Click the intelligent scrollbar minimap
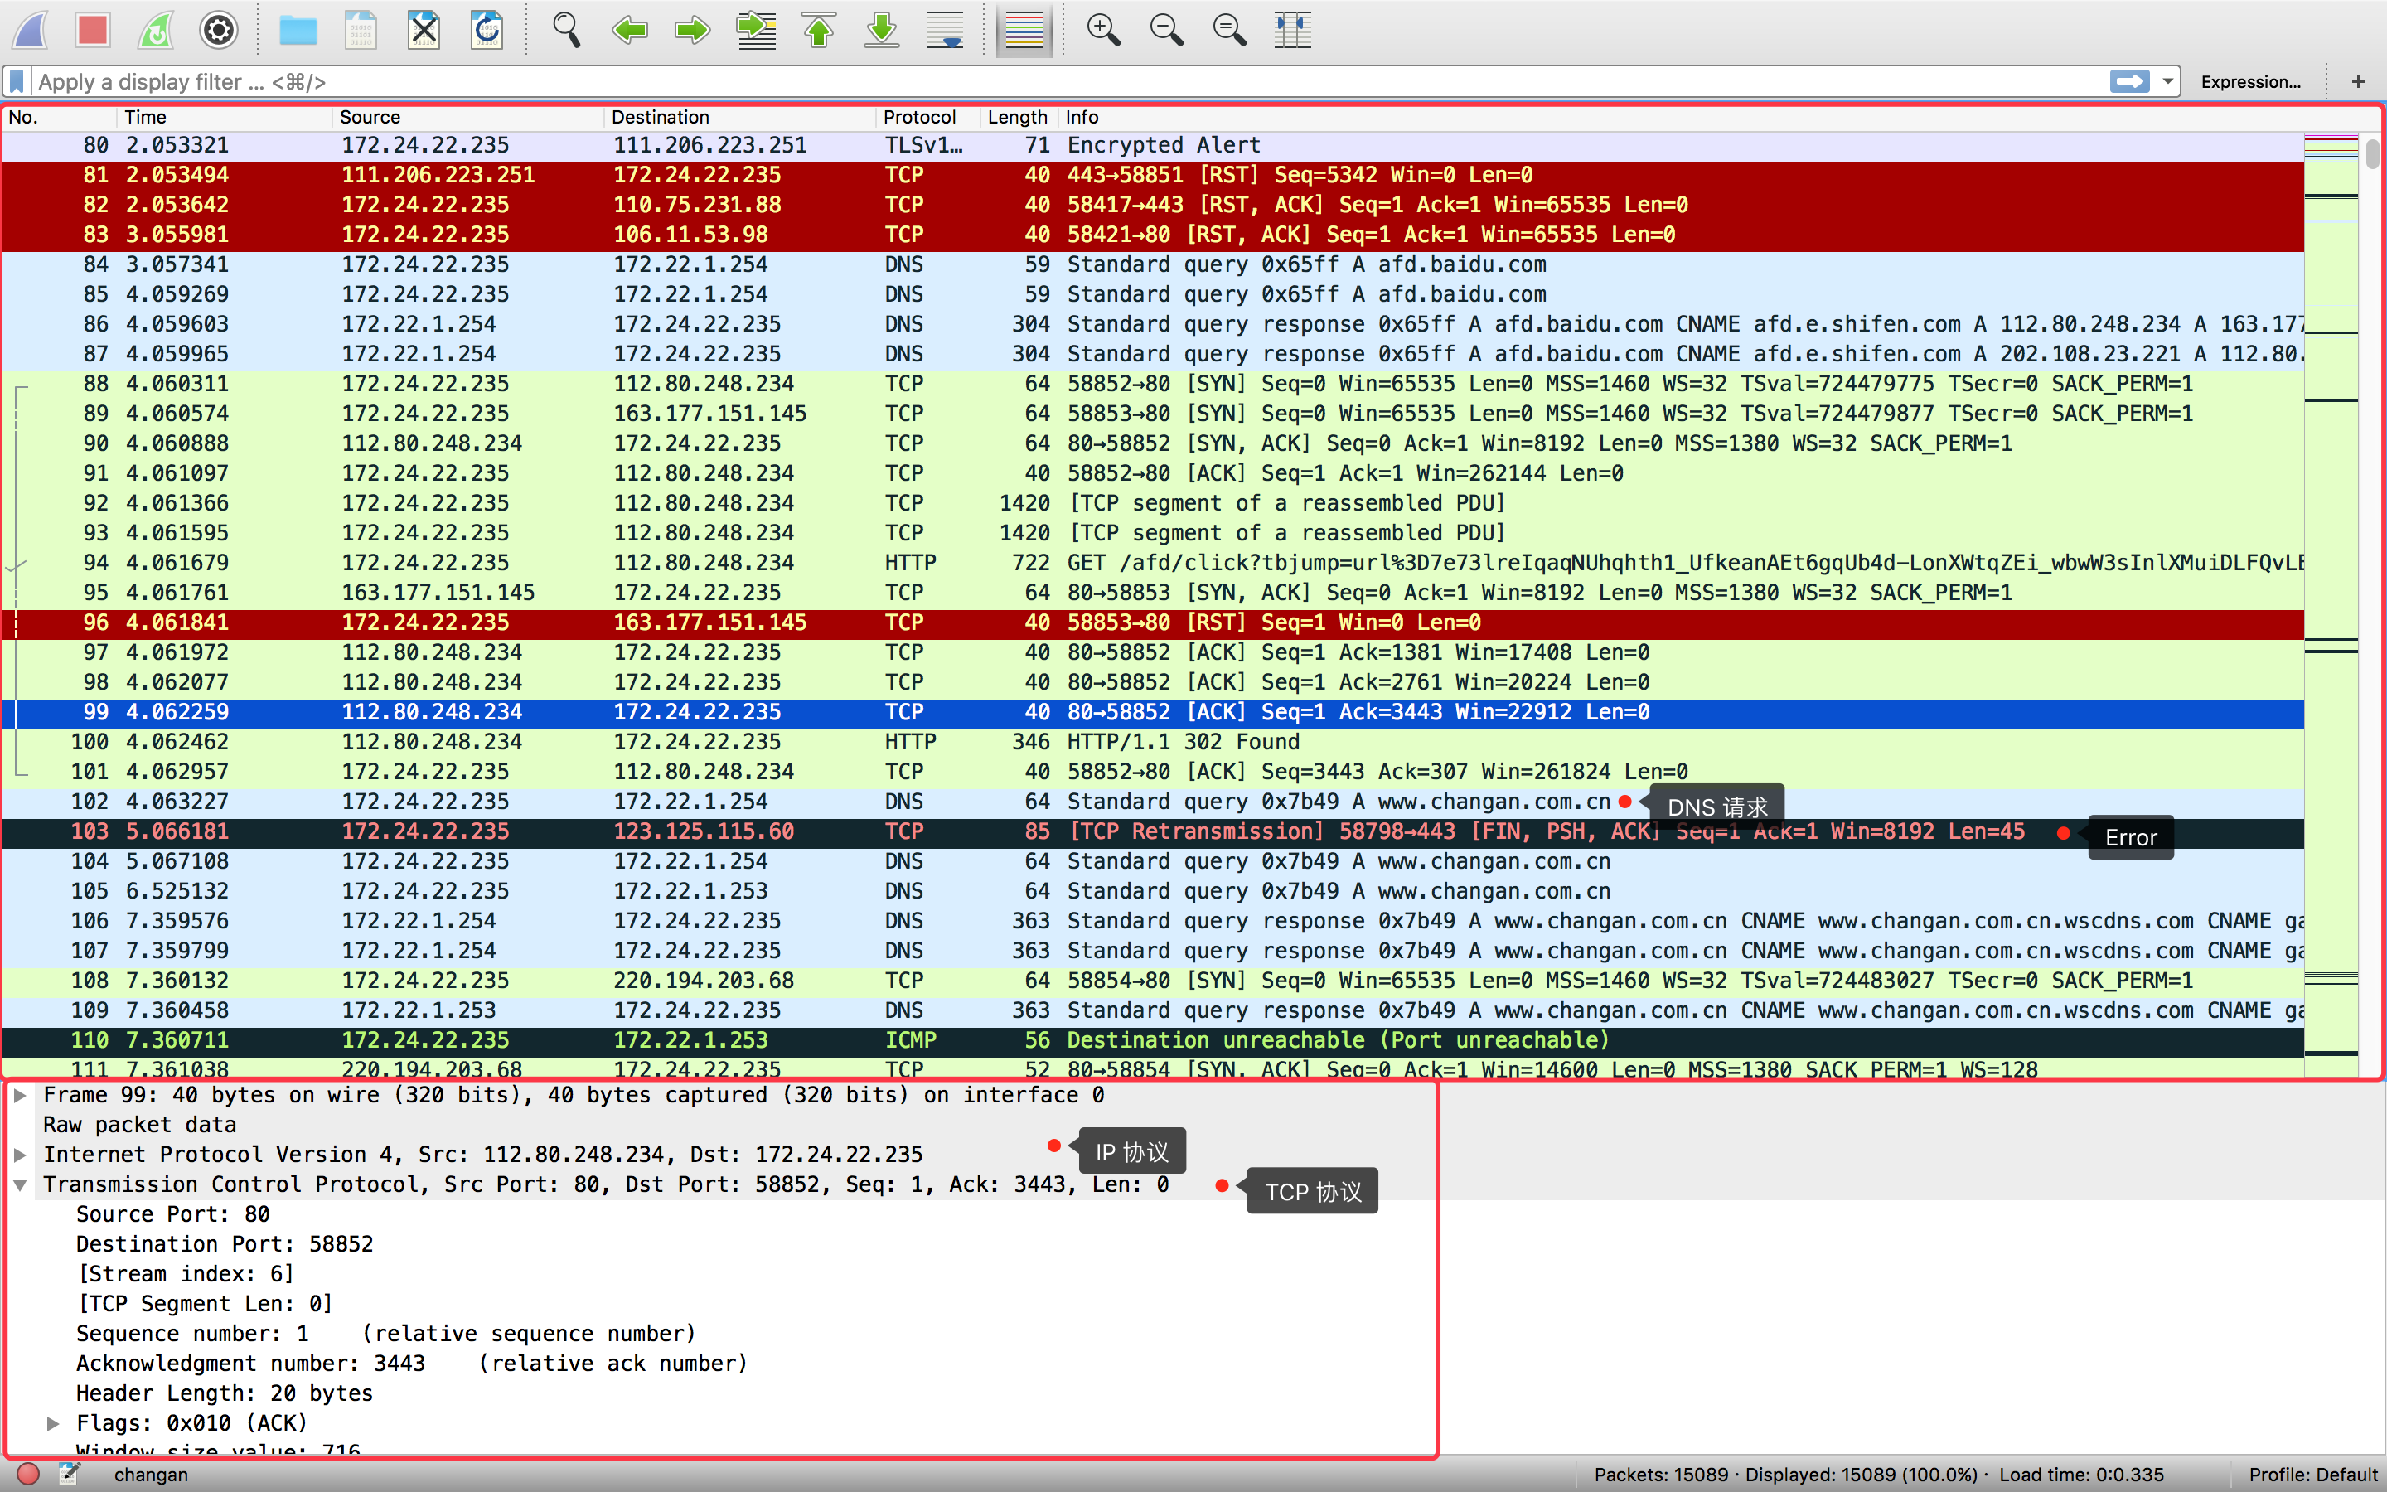The height and width of the screenshot is (1492, 2387). pyautogui.click(x=2331, y=604)
